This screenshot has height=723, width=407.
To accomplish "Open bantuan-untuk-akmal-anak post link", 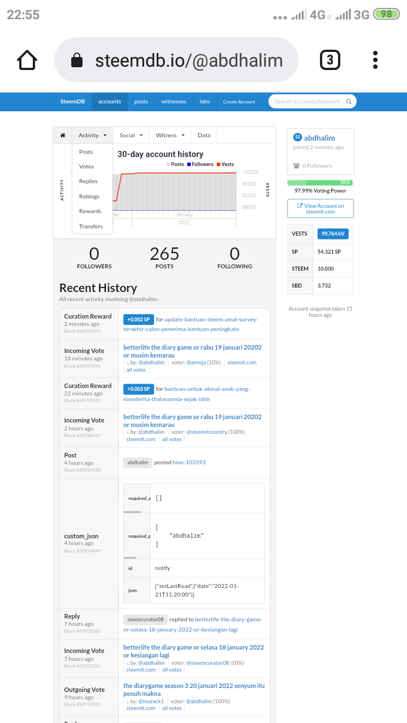I will 187,394.
